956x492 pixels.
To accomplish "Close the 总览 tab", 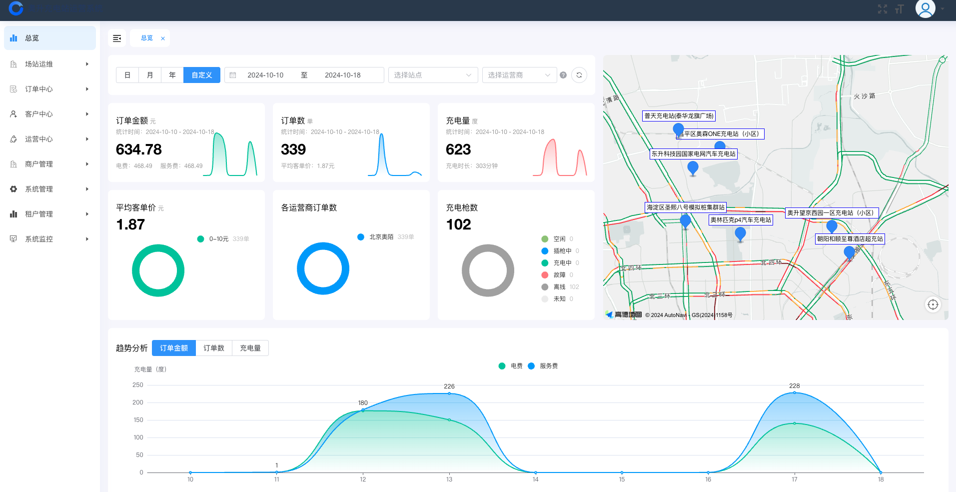I will 163,38.
